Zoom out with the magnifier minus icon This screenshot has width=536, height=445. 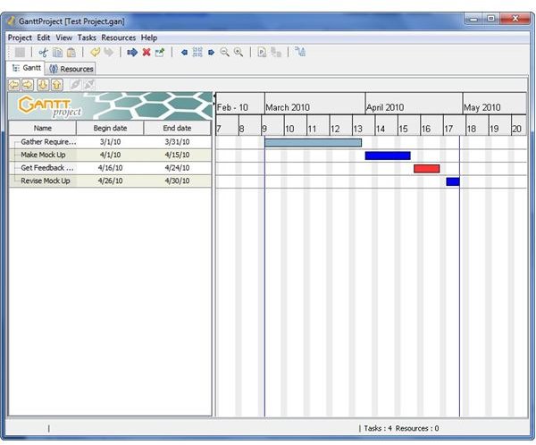(224, 53)
